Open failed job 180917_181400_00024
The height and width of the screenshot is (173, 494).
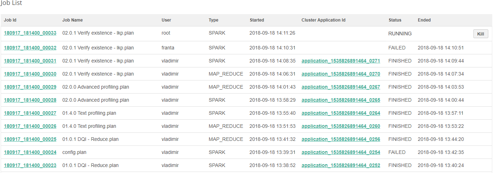(x=30, y=152)
